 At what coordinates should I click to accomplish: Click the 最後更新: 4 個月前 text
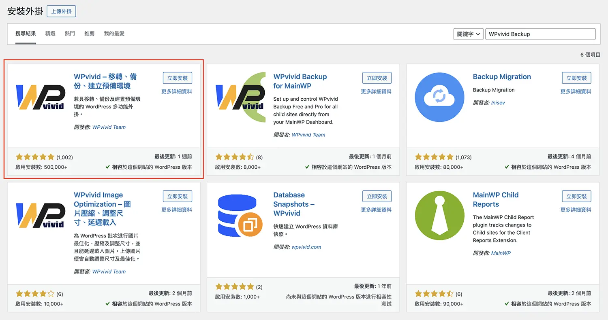pyautogui.click(x=569, y=156)
